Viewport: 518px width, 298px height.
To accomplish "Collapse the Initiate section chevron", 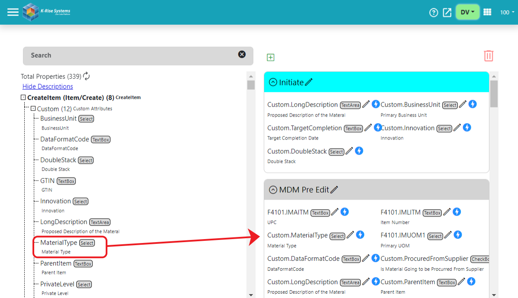I will [272, 82].
